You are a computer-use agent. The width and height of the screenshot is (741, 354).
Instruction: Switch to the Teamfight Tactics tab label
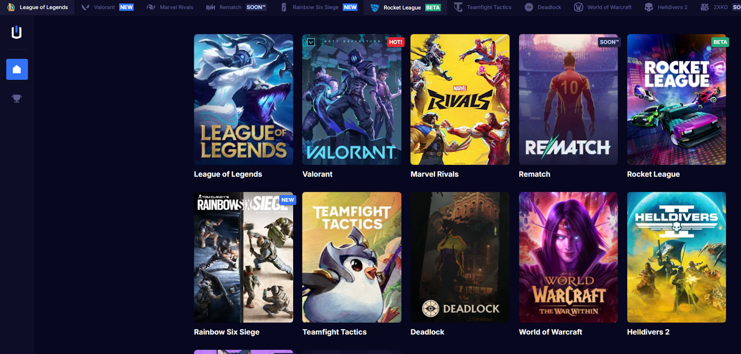tap(489, 7)
